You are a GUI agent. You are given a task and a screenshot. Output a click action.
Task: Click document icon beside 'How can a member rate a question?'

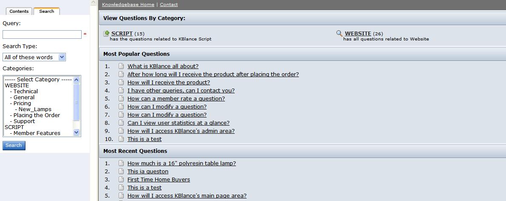121,98
